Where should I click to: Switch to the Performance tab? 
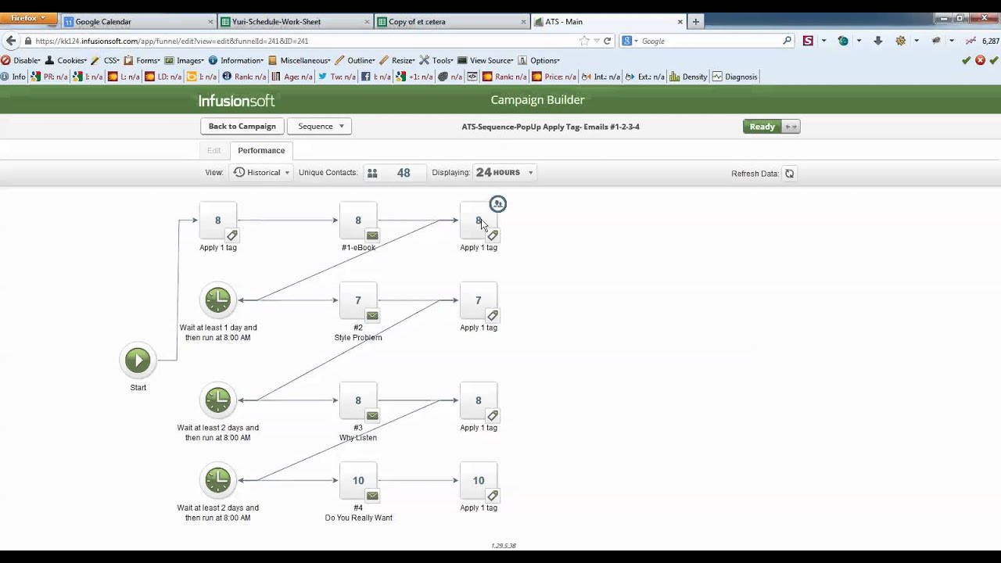pos(261,150)
